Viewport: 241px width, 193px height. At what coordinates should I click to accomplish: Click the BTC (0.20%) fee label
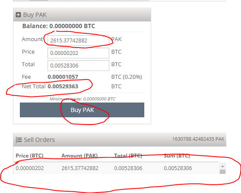(x=127, y=77)
